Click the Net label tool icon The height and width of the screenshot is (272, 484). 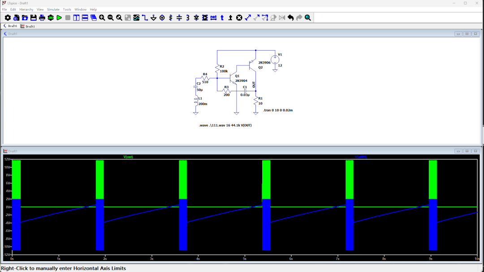point(213,17)
